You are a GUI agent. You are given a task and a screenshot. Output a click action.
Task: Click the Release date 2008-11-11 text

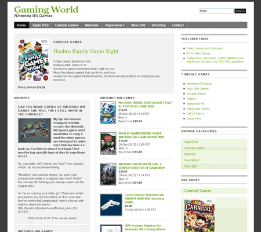point(70,65)
